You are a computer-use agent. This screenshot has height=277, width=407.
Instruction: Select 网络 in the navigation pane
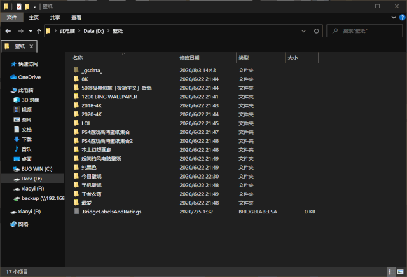[x=24, y=224]
